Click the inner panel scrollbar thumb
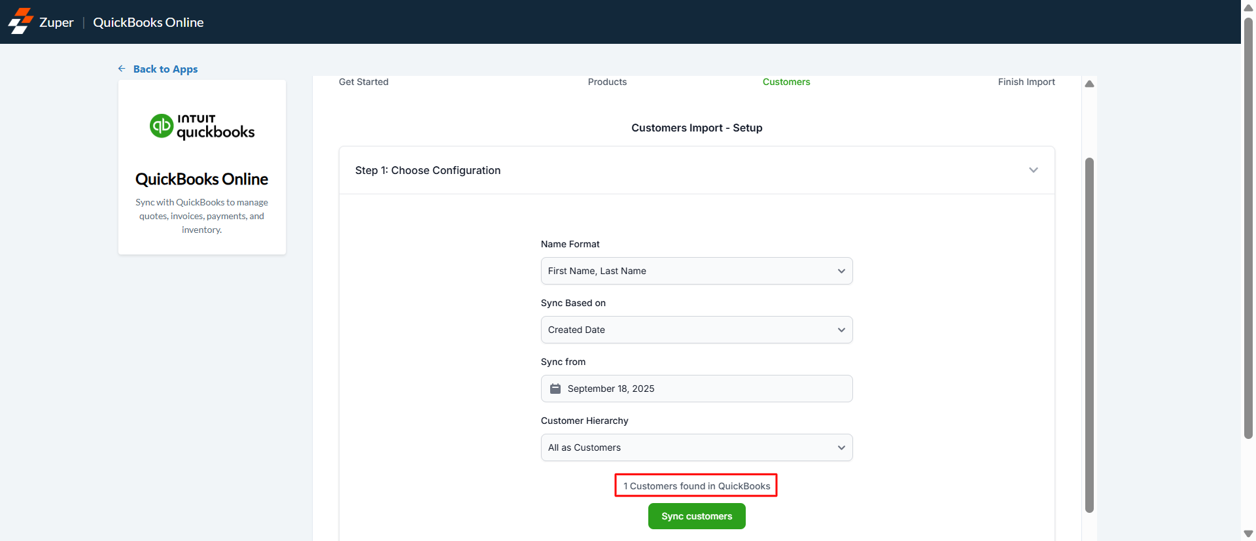The height and width of the screenshot is (541, 1256). pyautogui.click(x=1089, y=335)
